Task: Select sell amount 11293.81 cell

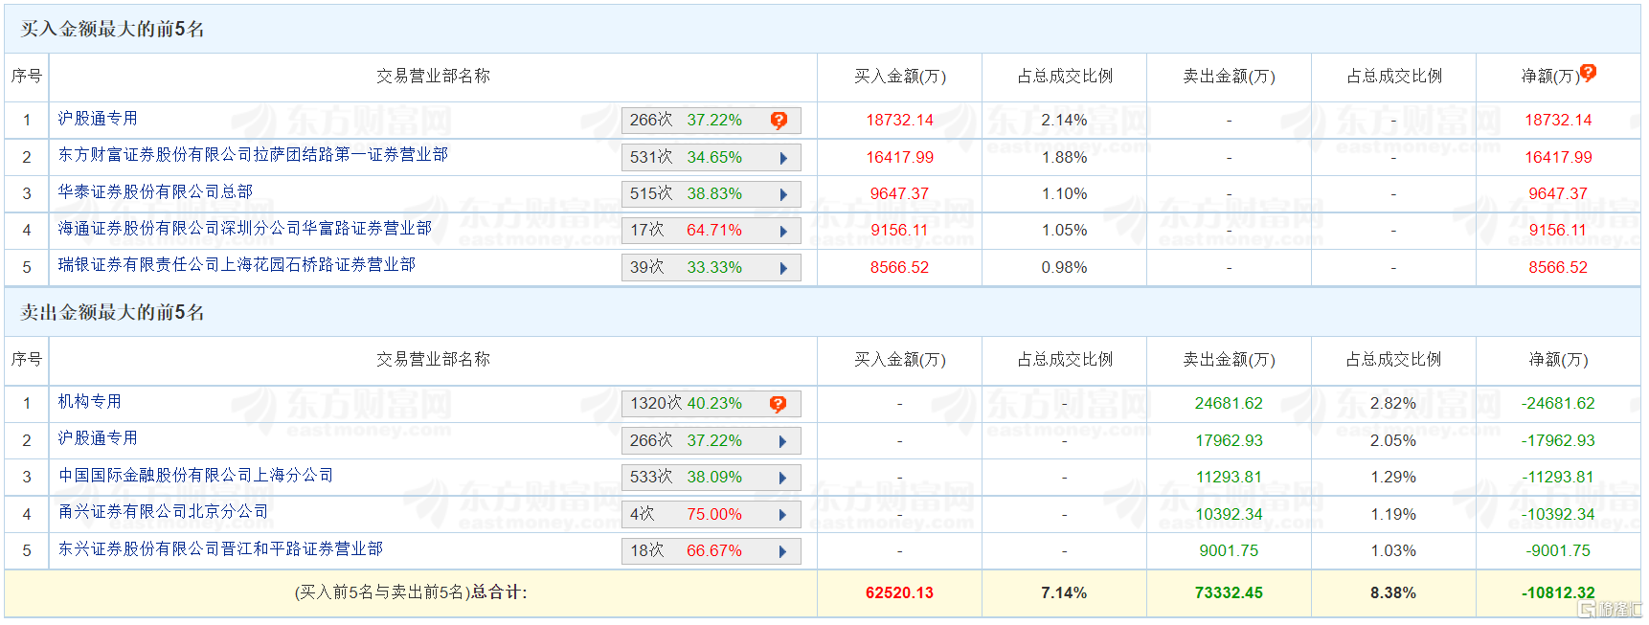Action: 1229,477
